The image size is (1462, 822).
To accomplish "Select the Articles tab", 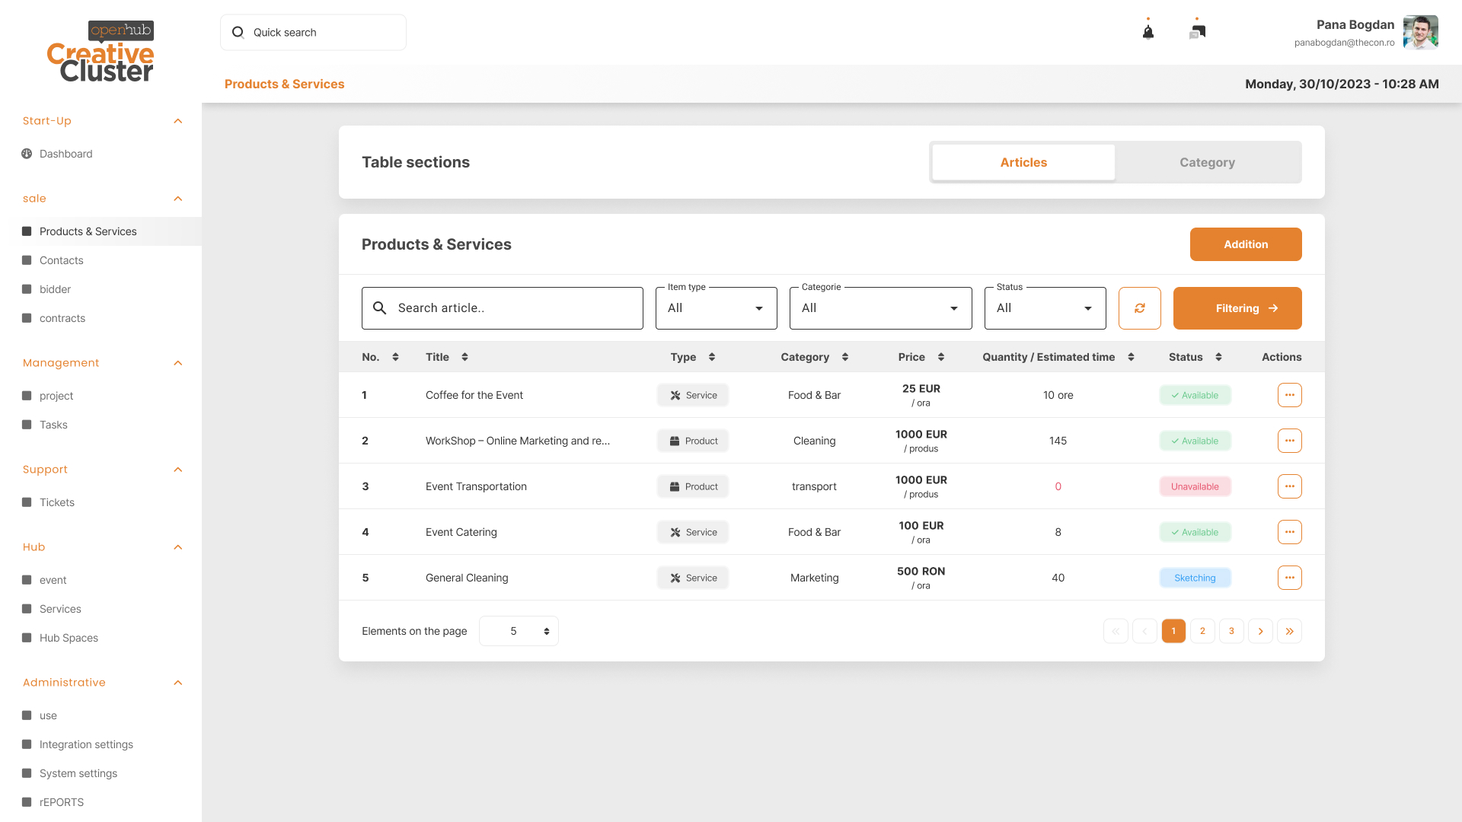I will pyautogui.click(x=1023, y=162).
